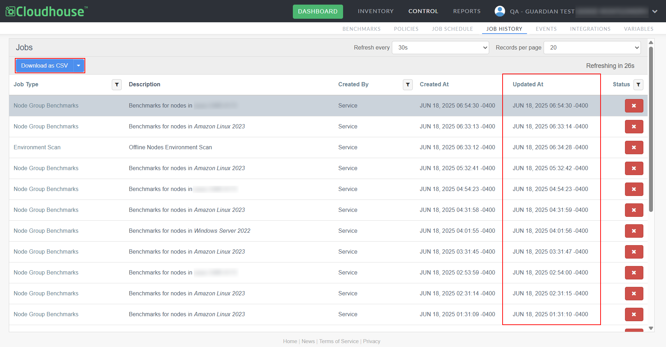Switch to the Benchmarks tab
The width and height of the screenshot is (666, 347).
pos(361,29)
